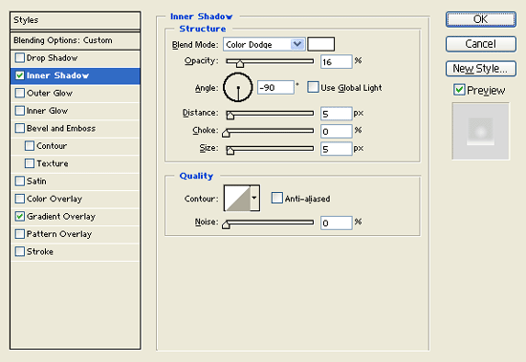Click the Noise slider handle
Screen dimensions: 526x362
226,224
